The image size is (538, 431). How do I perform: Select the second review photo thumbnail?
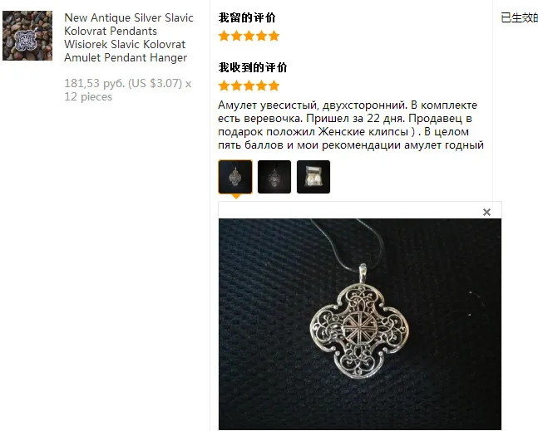(274, 177)
